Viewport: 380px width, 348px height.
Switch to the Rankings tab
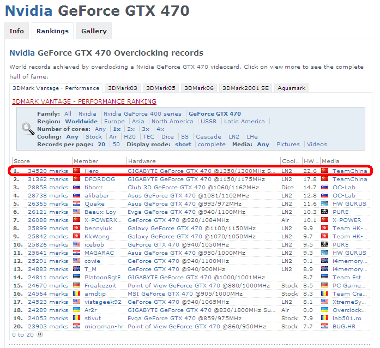click(x=52, y=31)
